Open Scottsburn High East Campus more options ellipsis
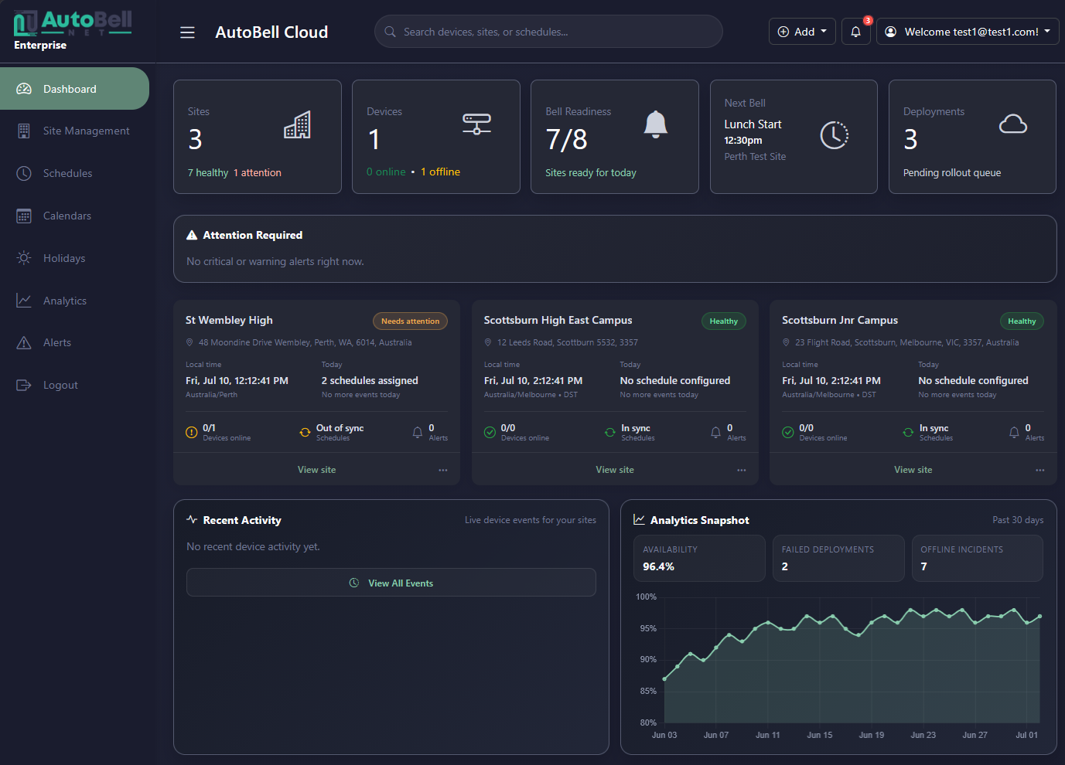The image size is (1065, 765). pos(742,470)
